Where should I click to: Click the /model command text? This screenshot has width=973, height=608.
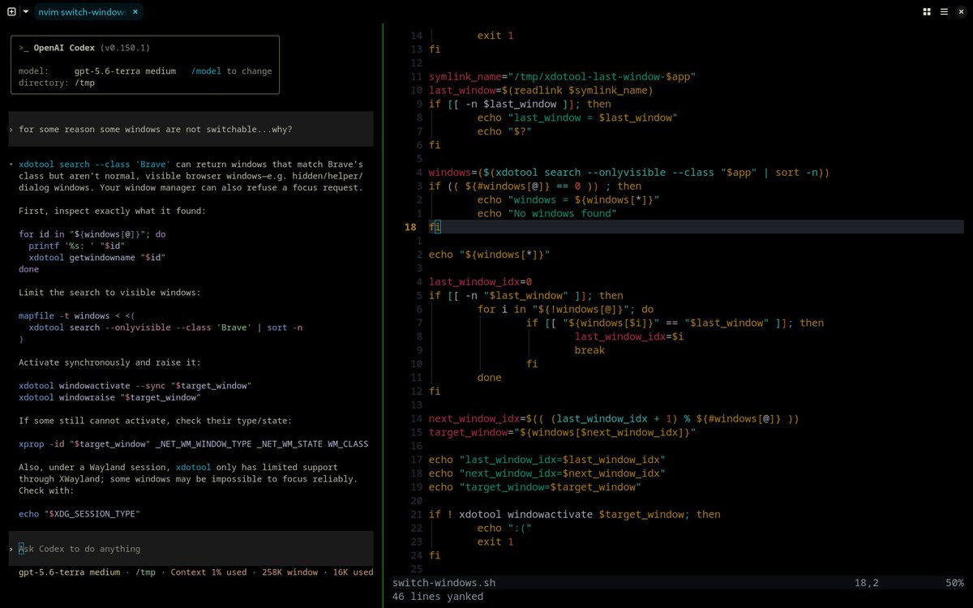pyautogui.click(x=206, y=71)
